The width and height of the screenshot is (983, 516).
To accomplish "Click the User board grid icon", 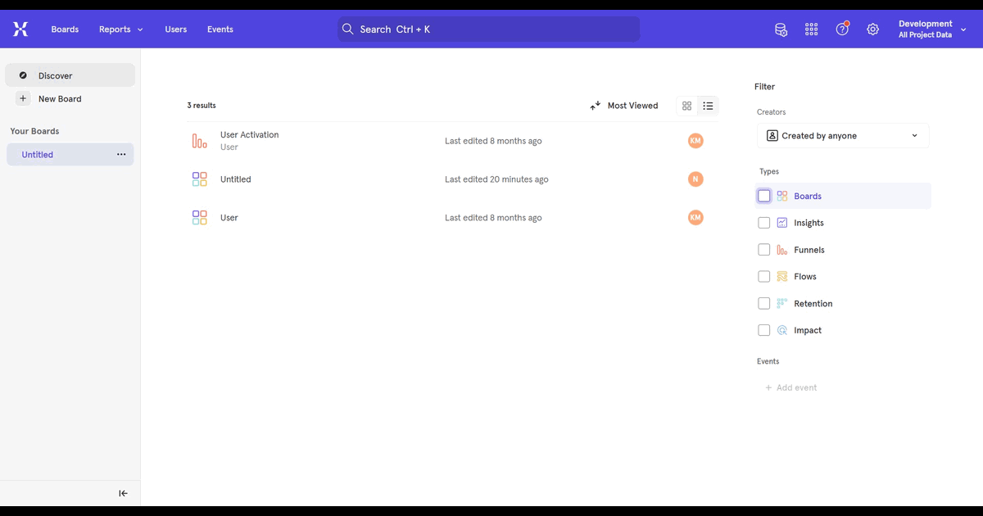I will point(199,218).
